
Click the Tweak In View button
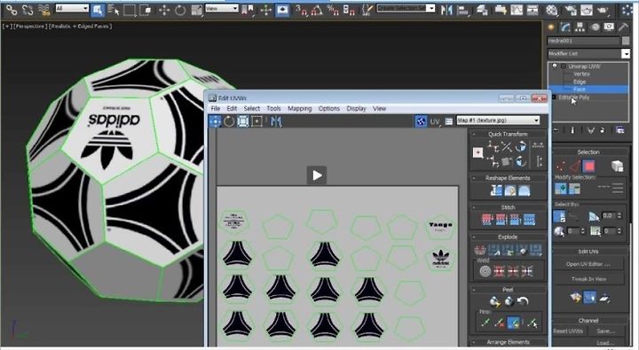pyautogui.click(x=588, y=279)
